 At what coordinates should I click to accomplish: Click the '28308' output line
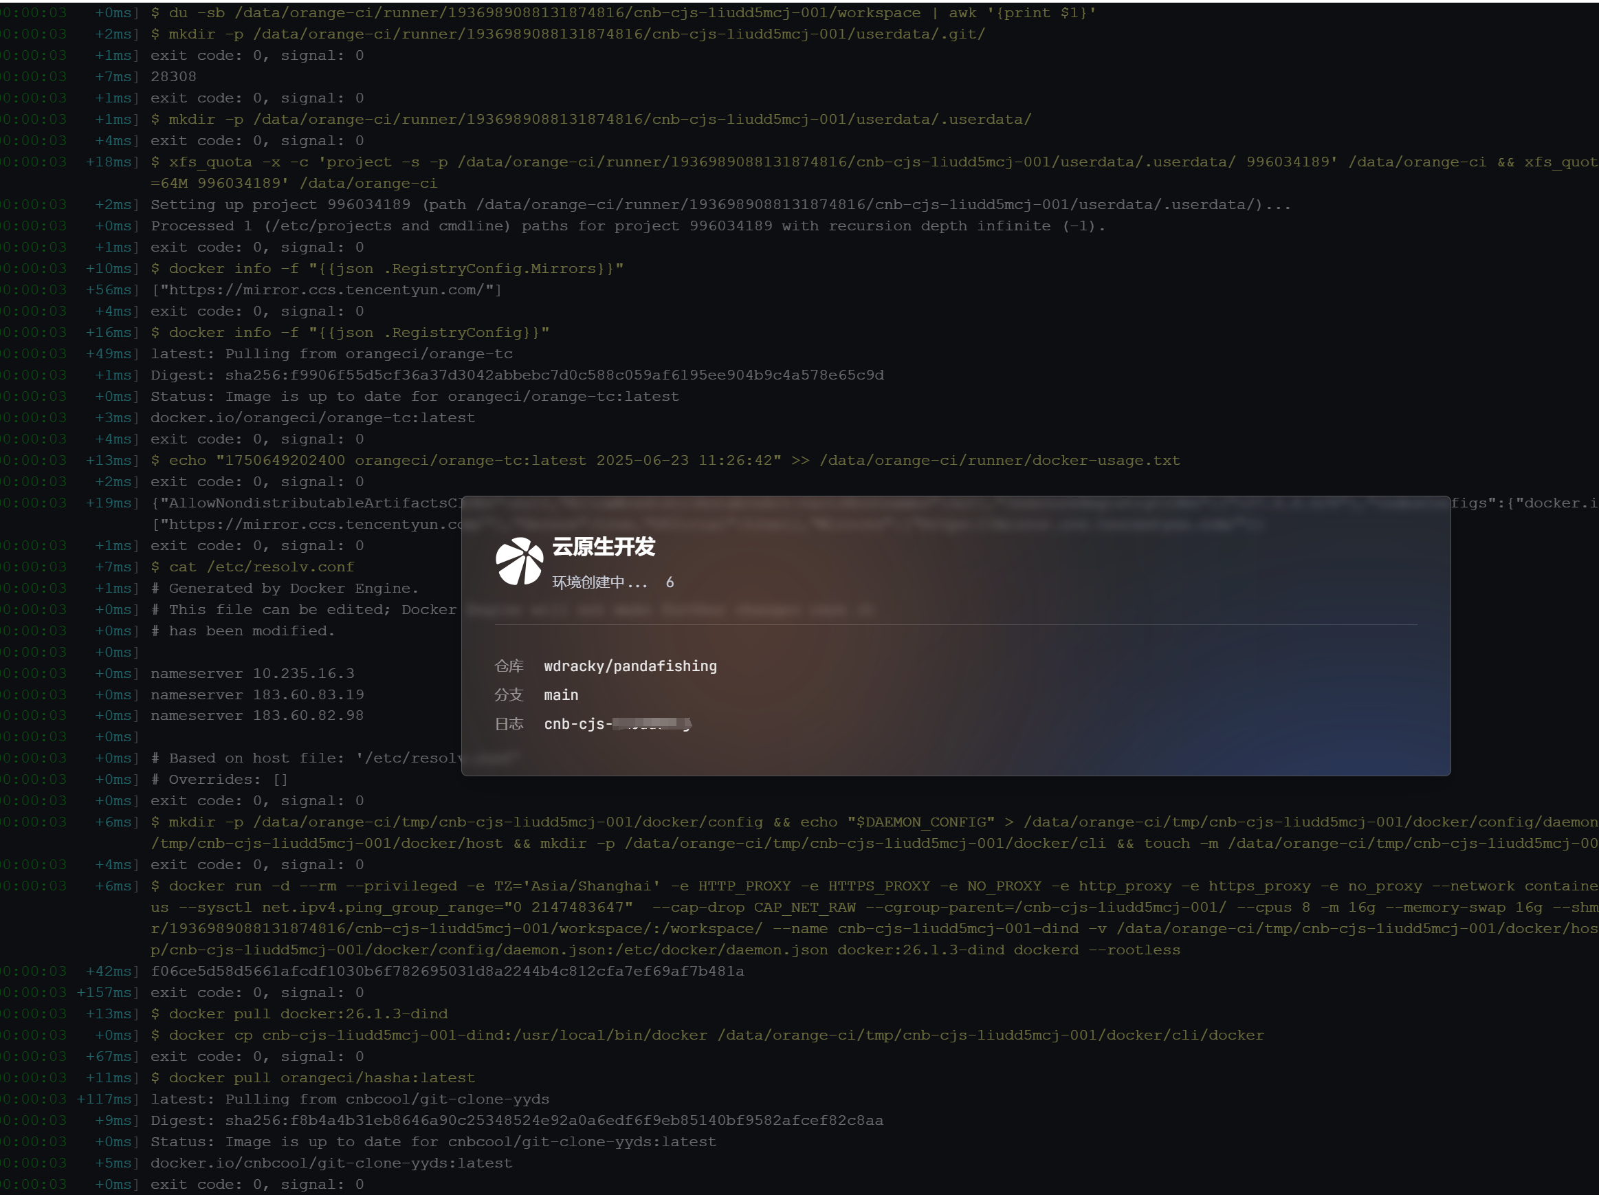pyautogui.click(x=173, y=76)
